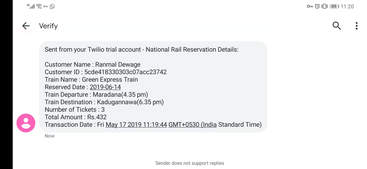
Task: Tap the Verify conversation title
Action: (48, 26)
